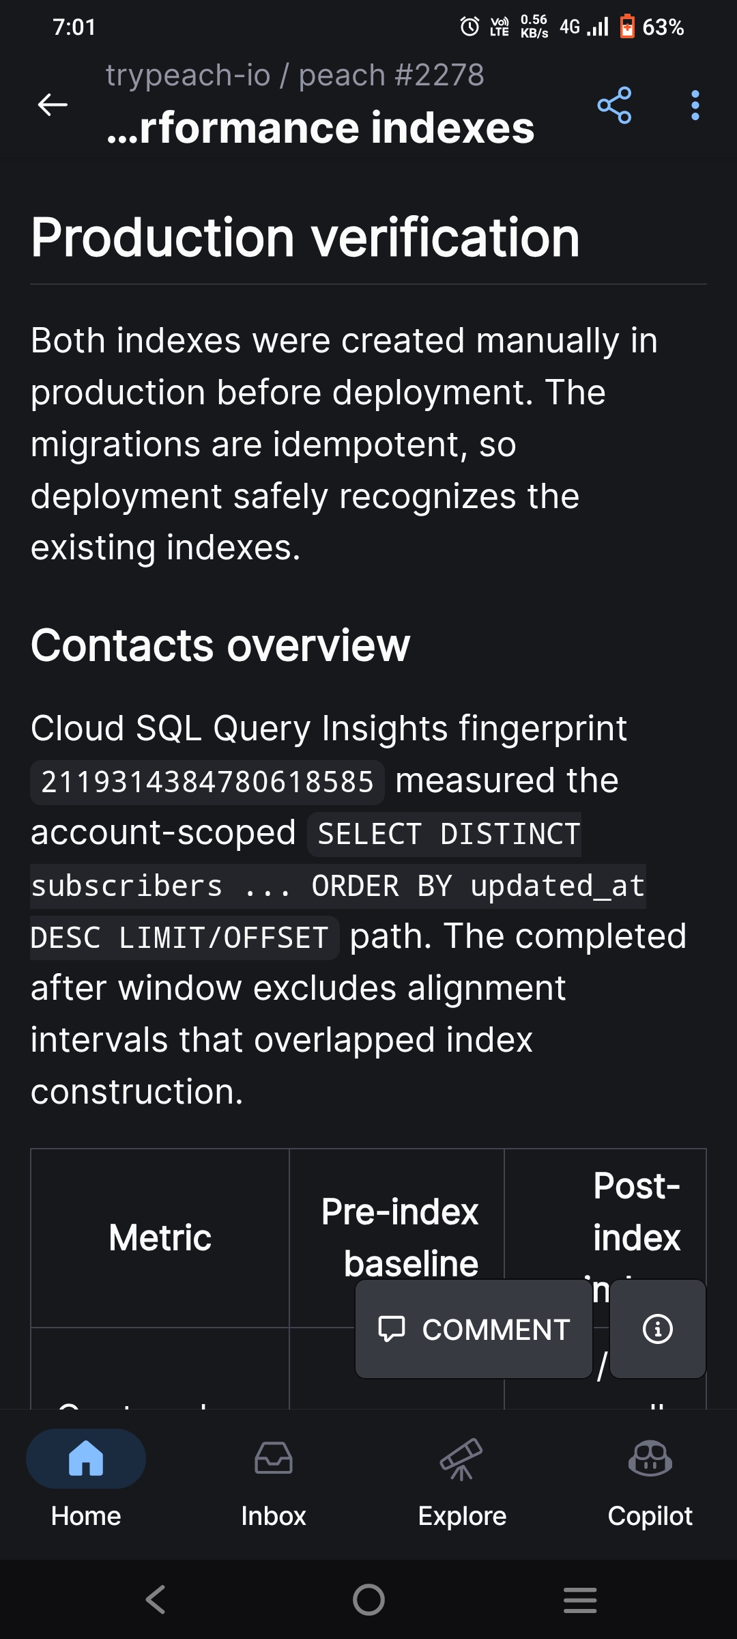The width and height of the screenshot is (737, 1639).
Task: Tap the Production verification heading
Action: [305, 238]
